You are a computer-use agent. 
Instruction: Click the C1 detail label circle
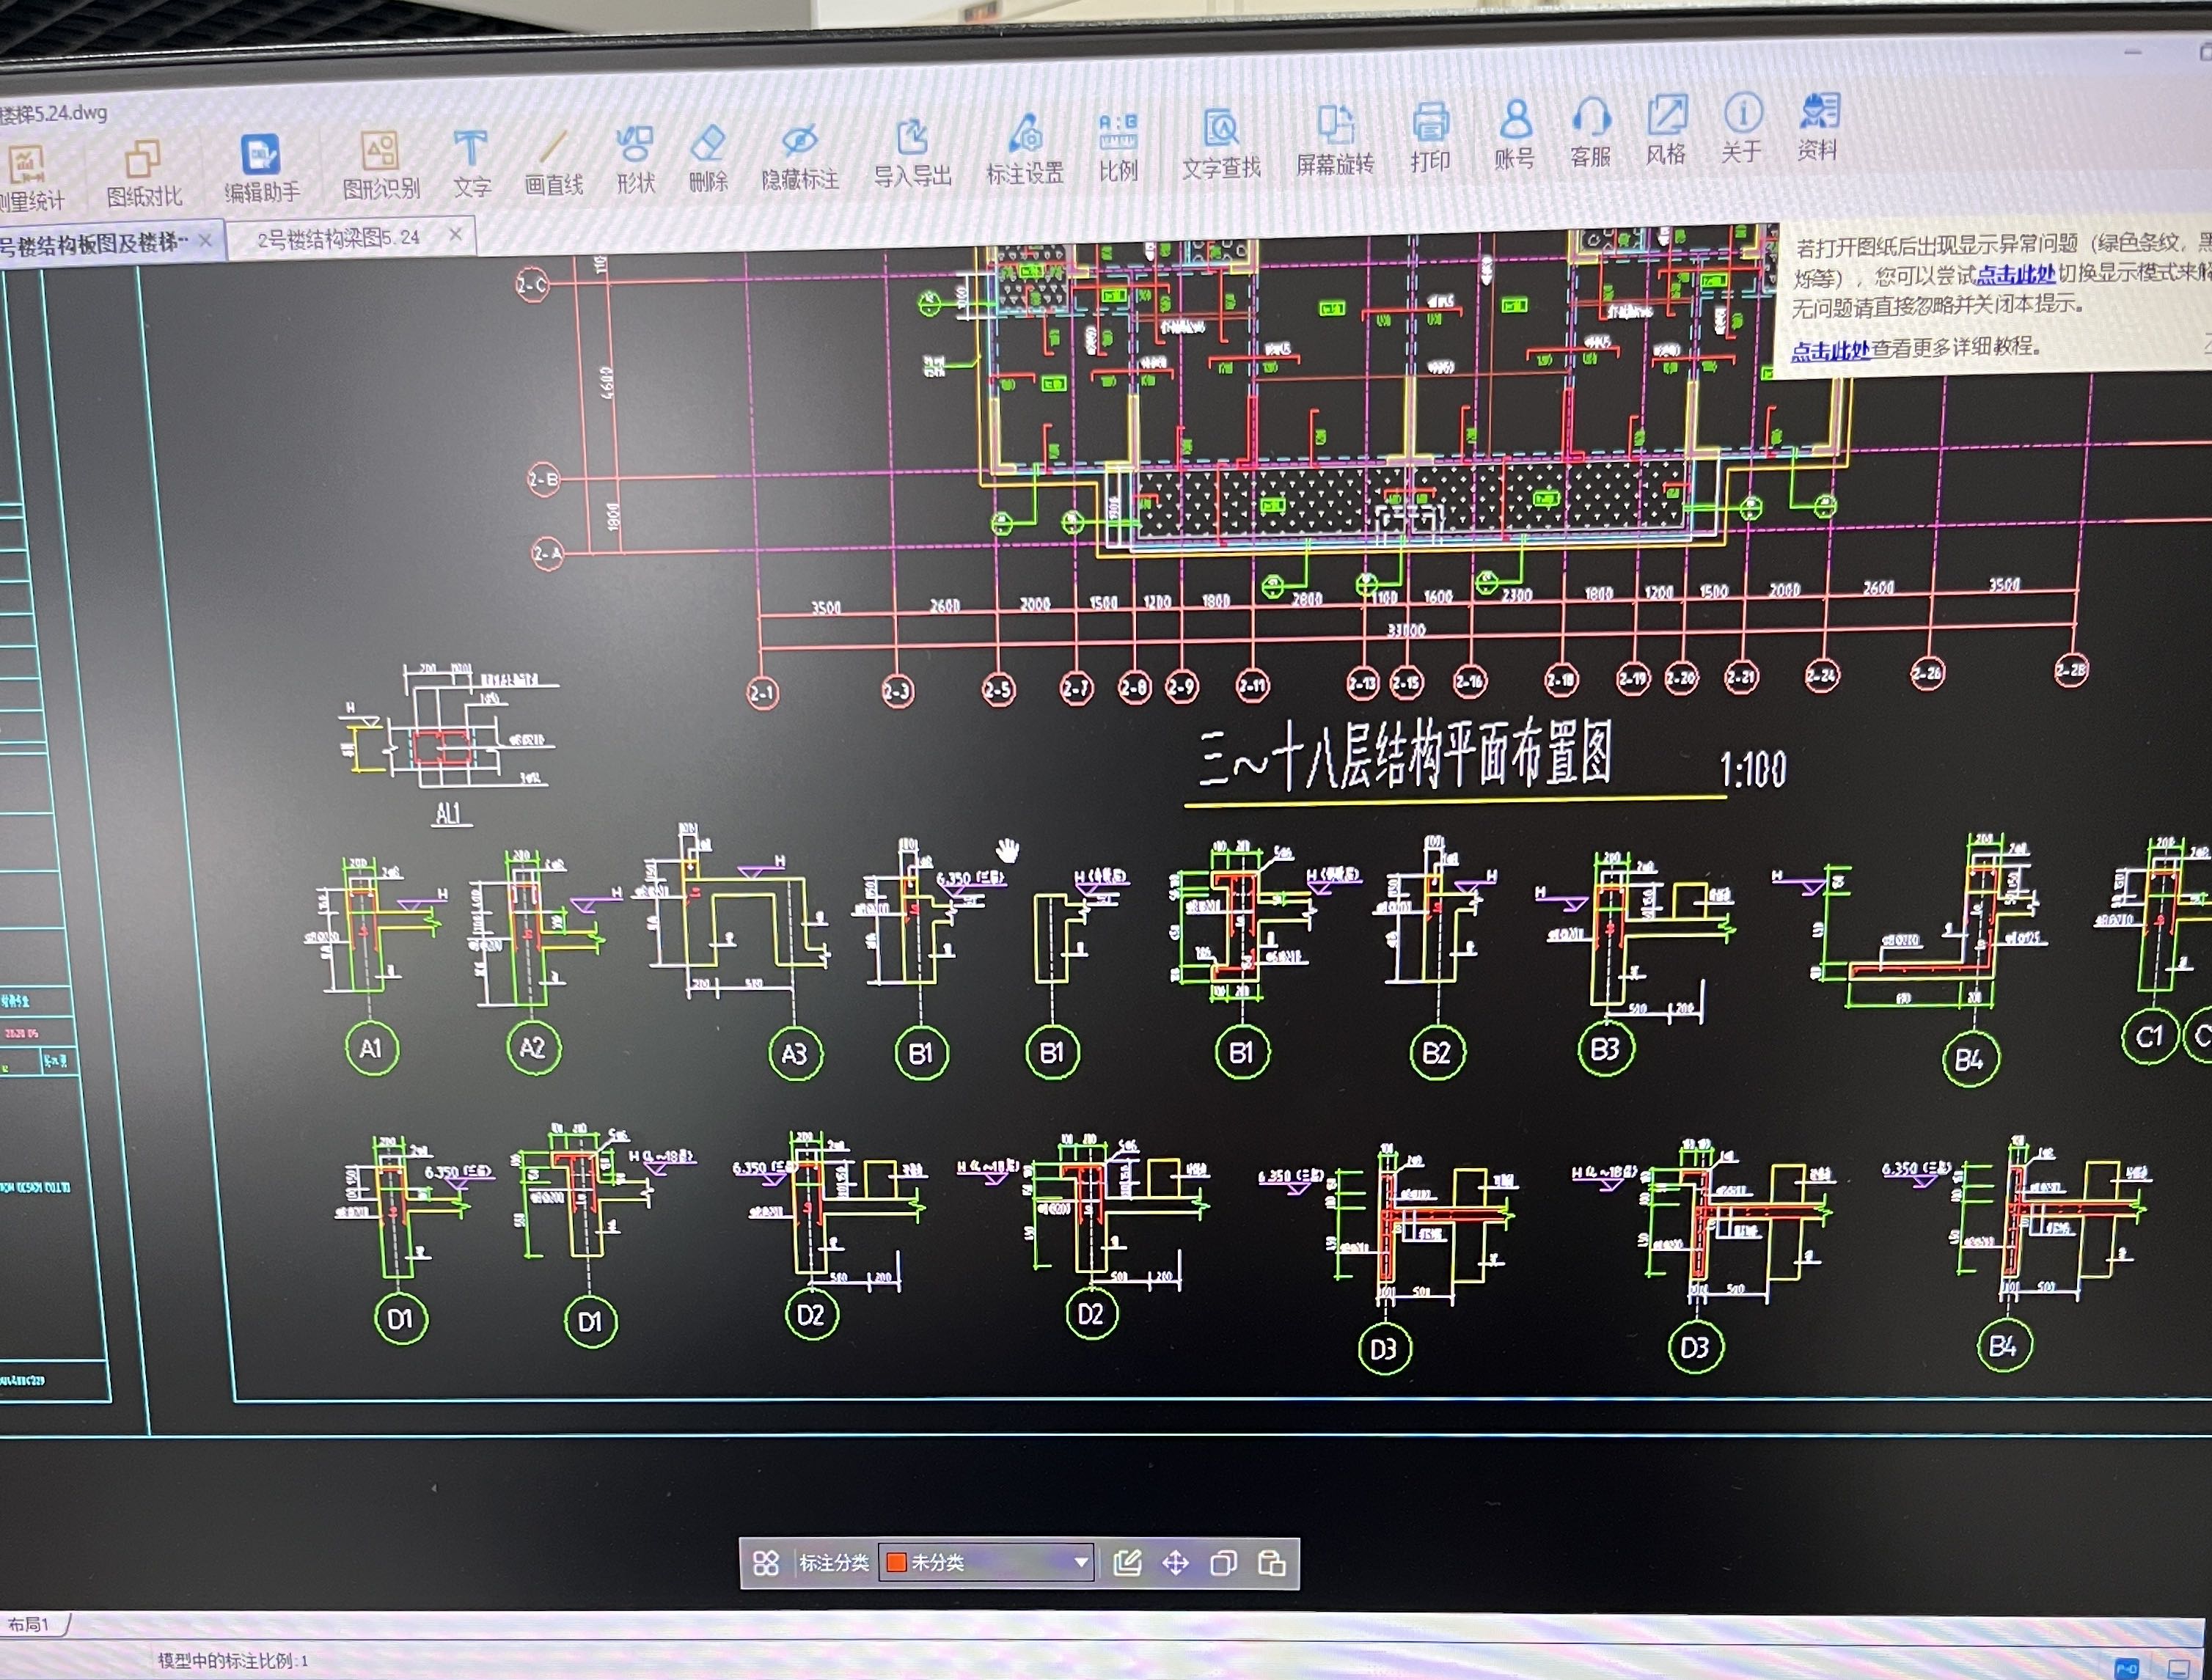pyautogui.click(x=2150, y=1037)
